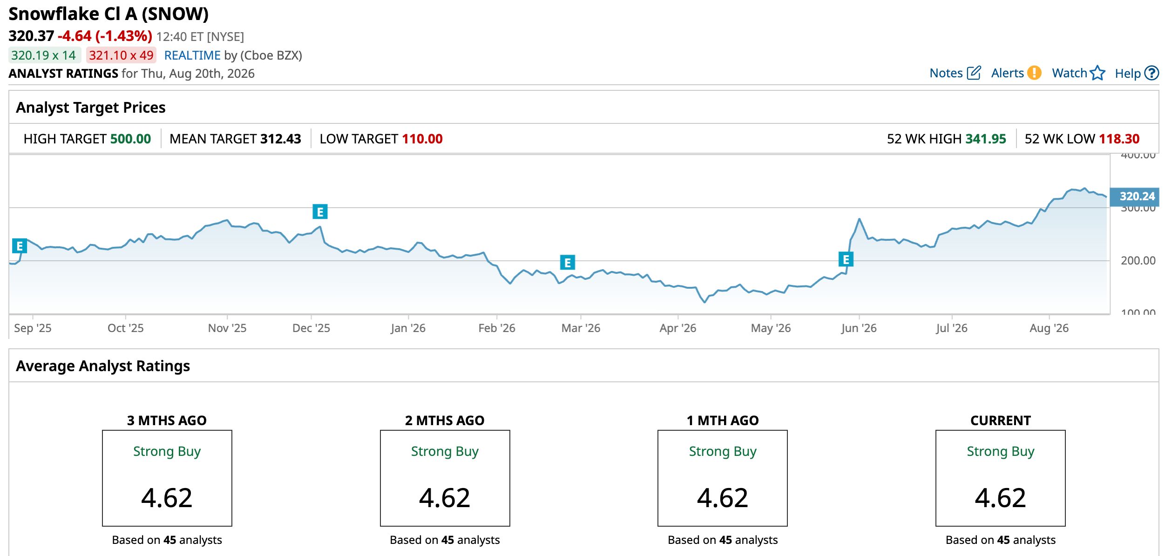The height and width of the screenshot is (556, 1165).
Task: Click the 1 MTH AGO rating box
Action: 722,478
